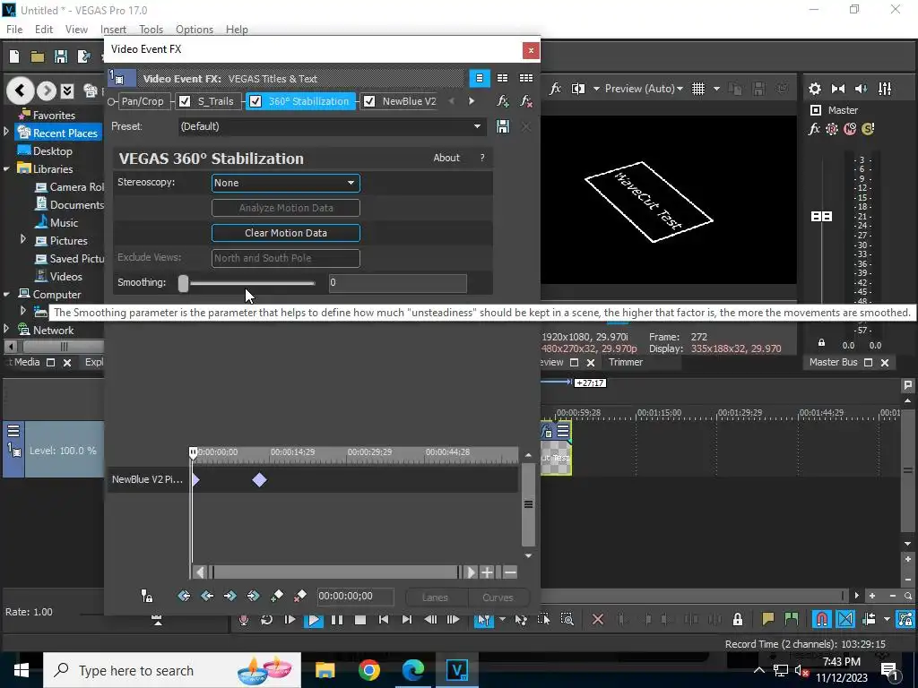
Task: Click Last Keyframe button in FX window
Action: [x=253, y=596]
